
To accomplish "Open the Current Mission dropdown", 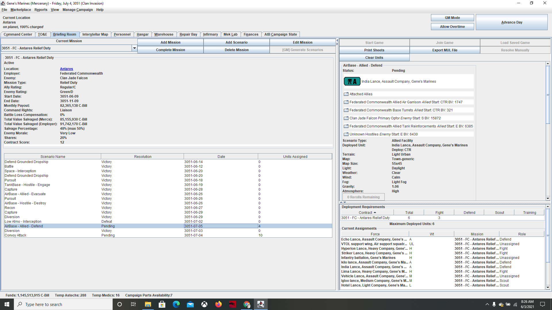I will coord(134,48).
